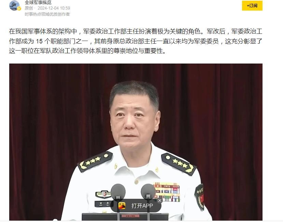
Task: Dismiss the 打开APP banner with X
Action: click(x=159, y=200)
